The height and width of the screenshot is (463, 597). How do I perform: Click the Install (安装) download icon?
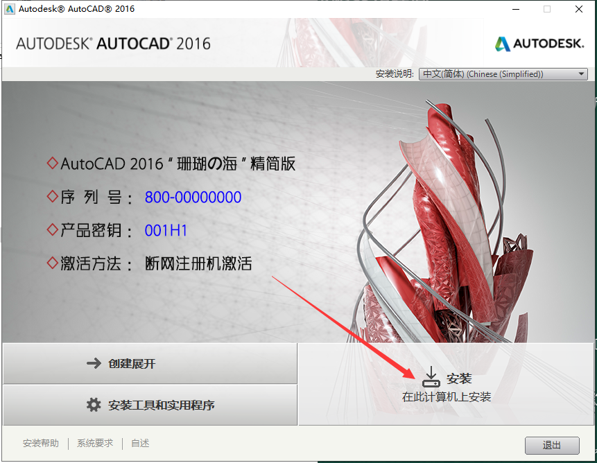click(431, 377)
